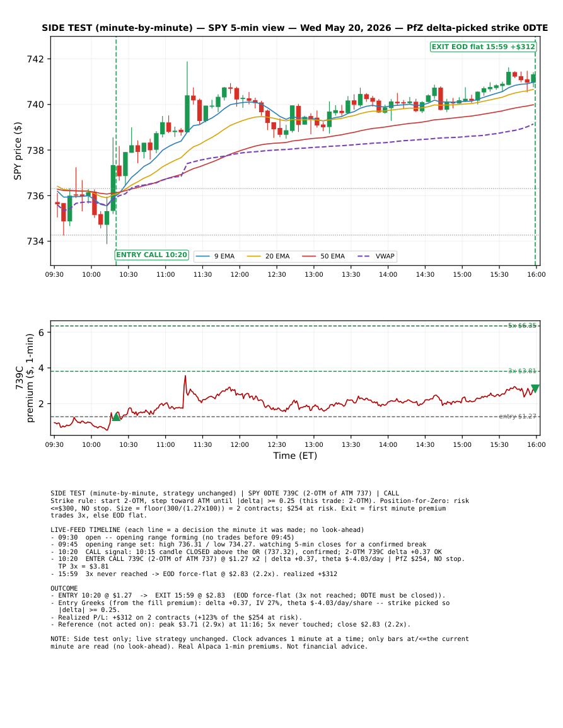
Task: Click 12:00 on the SPY price chart axis
Action: tap(240, 274)
